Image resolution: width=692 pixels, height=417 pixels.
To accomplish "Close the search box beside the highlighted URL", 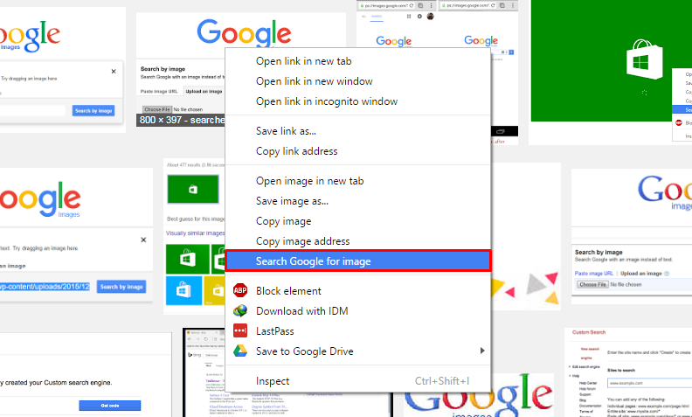I will [143, 240].
